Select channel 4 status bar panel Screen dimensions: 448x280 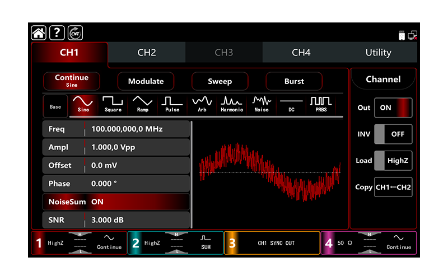coord(368,243)
